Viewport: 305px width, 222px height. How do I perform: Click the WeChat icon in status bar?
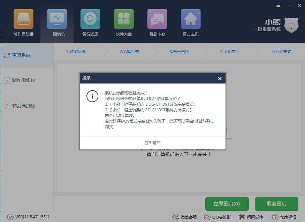176,217
